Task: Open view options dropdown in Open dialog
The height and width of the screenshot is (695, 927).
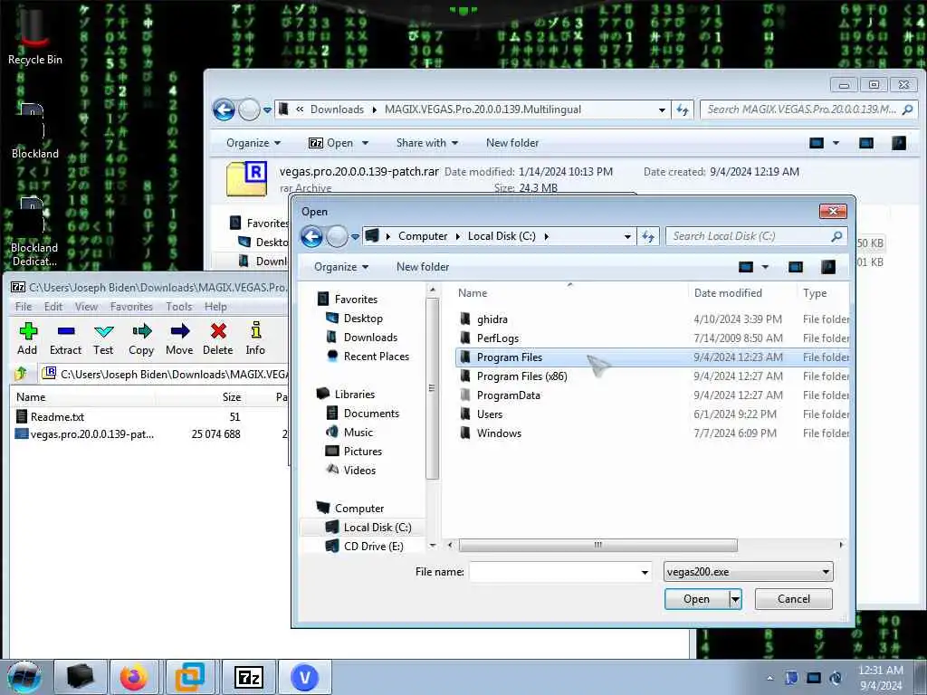Action: click(x=765, y=267)
